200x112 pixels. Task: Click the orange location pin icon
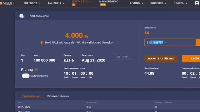tap(42, 43)
